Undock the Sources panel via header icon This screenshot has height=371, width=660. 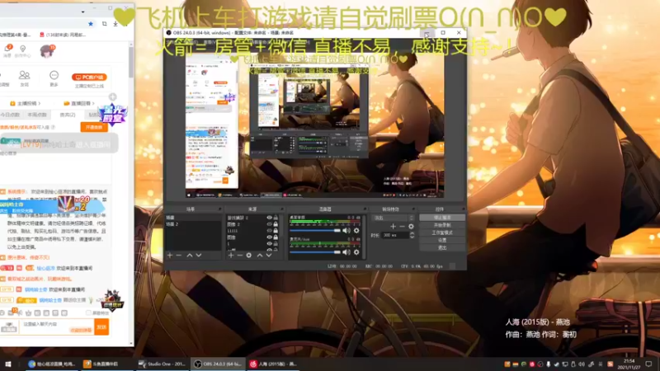282,209
